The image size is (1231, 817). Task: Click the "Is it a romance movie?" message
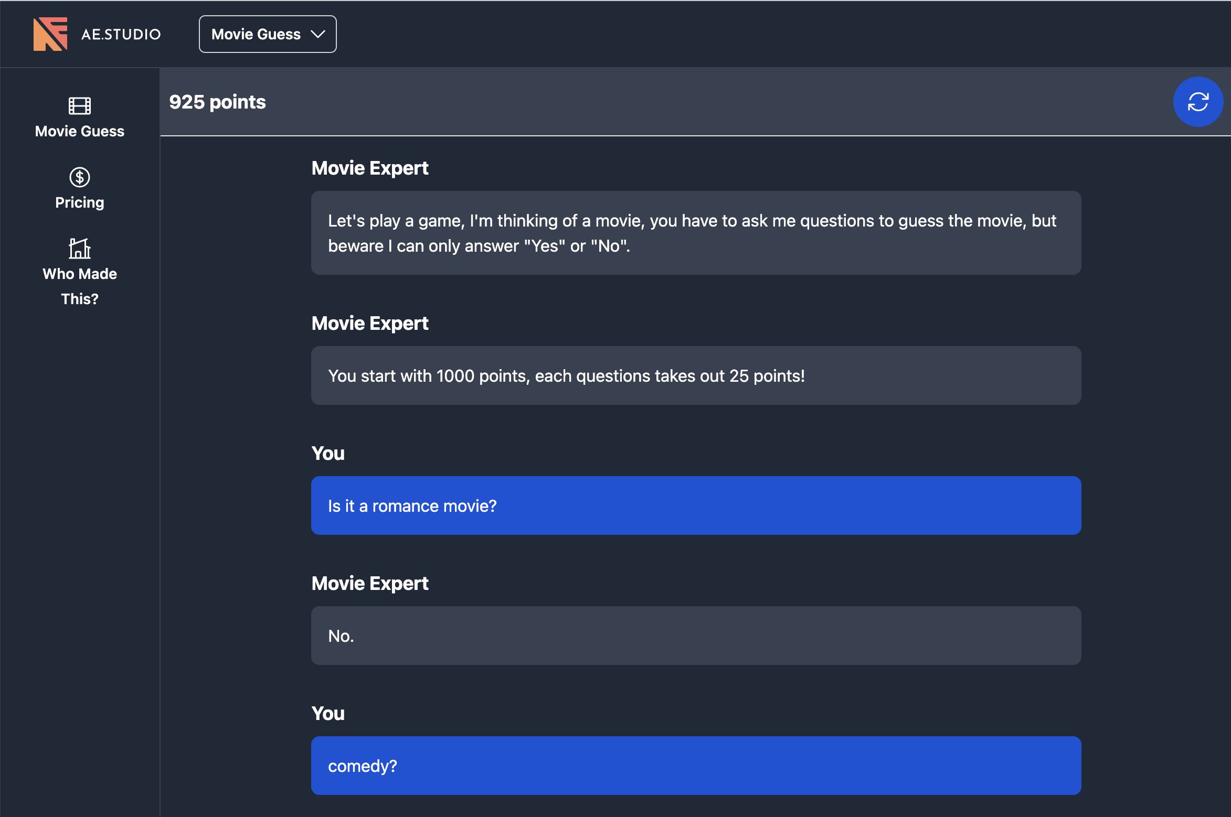point(696,506)
